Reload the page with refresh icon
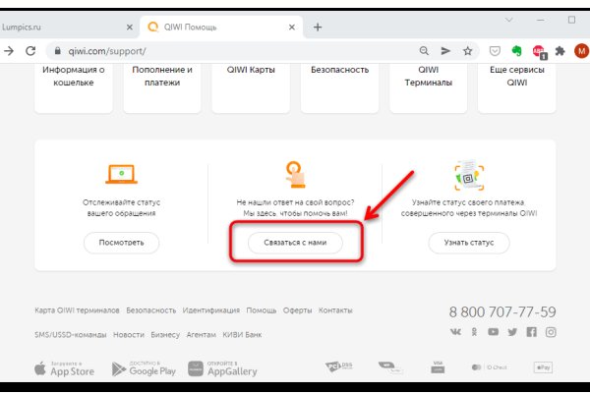Viewport: 590px width, 393px height. coord(30,50)
